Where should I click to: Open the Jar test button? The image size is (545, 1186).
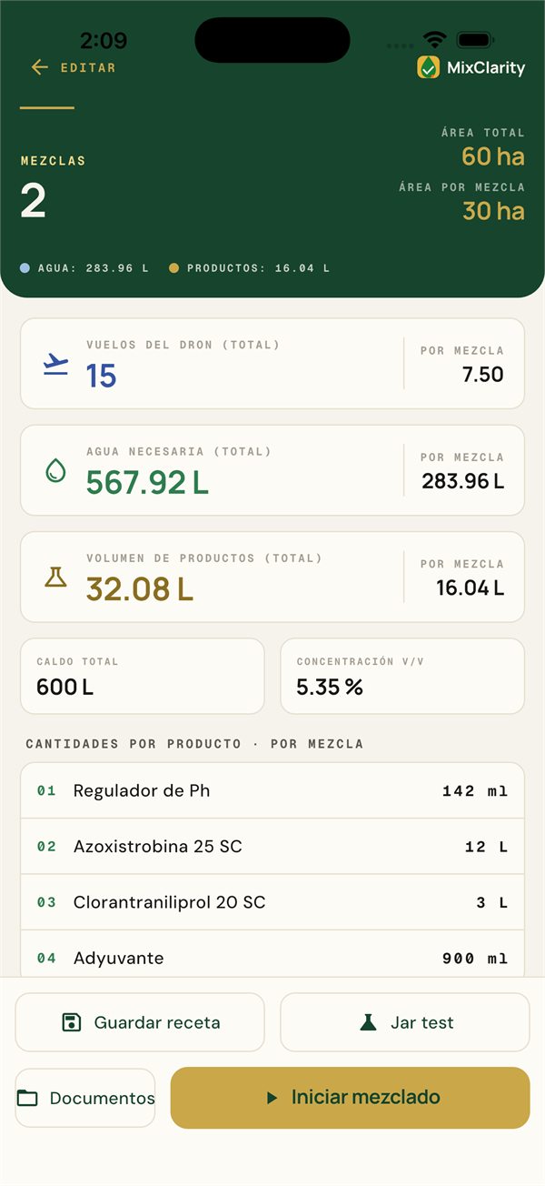tap(404, 1022)
